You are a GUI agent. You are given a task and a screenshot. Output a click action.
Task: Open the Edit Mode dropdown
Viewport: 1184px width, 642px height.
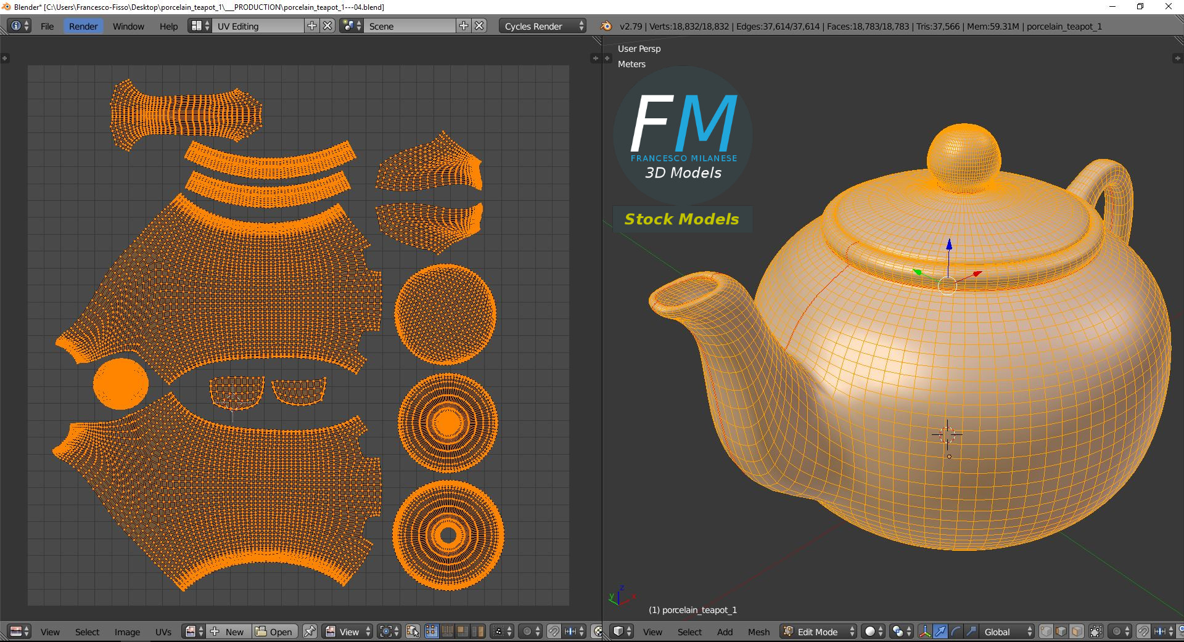click(818, 632)
